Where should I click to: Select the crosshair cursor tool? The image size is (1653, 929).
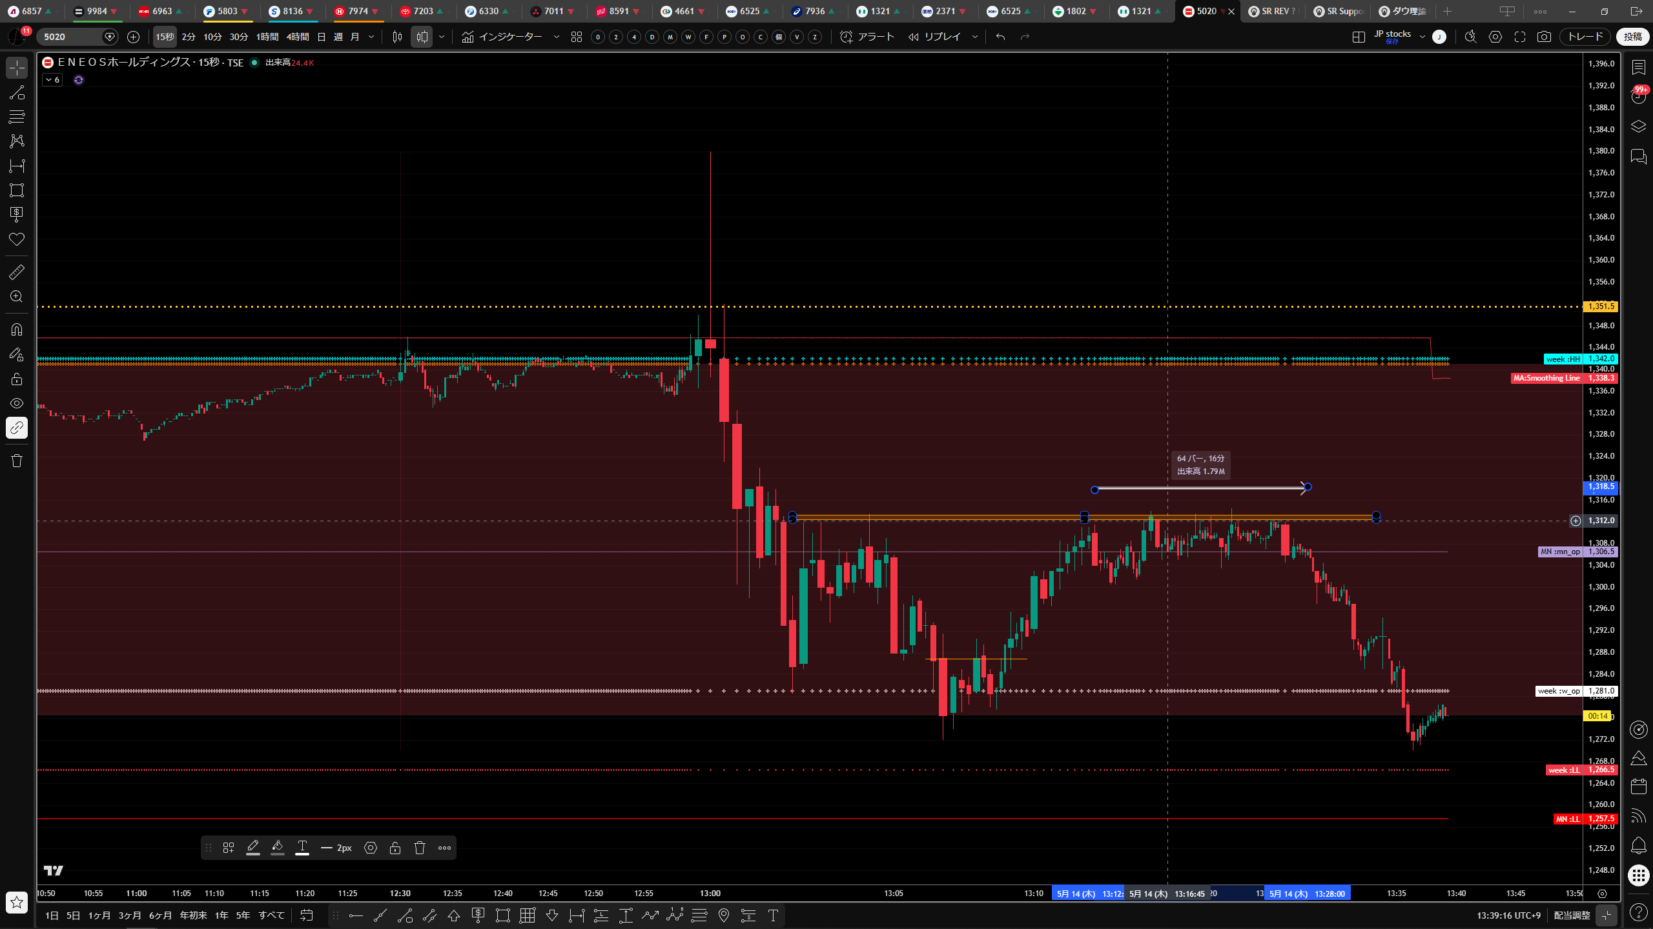[17, 68]
